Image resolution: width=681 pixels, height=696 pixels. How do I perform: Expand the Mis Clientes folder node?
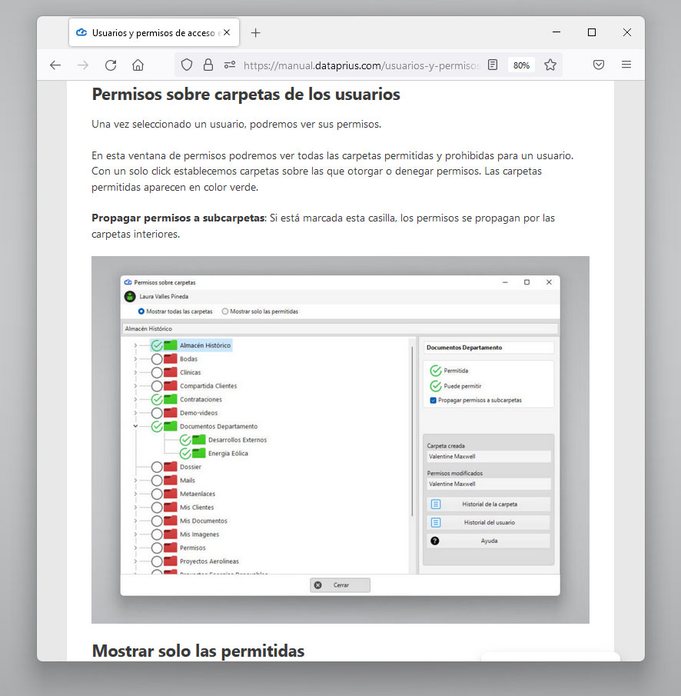135,508
